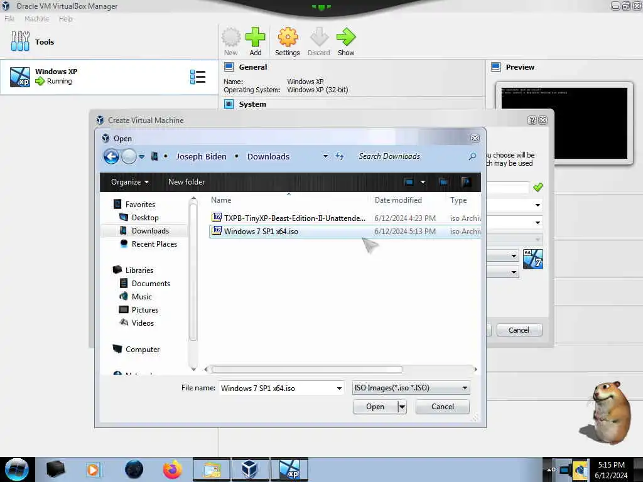Select the Tools icon in VirtualBox Manager
This screenshot has height=482, width=643.
(x=20, y=41)
